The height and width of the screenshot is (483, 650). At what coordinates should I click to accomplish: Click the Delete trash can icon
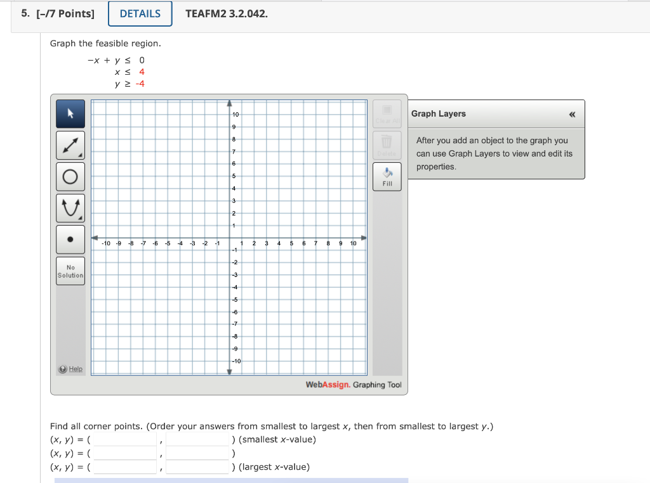coord(387,145)
